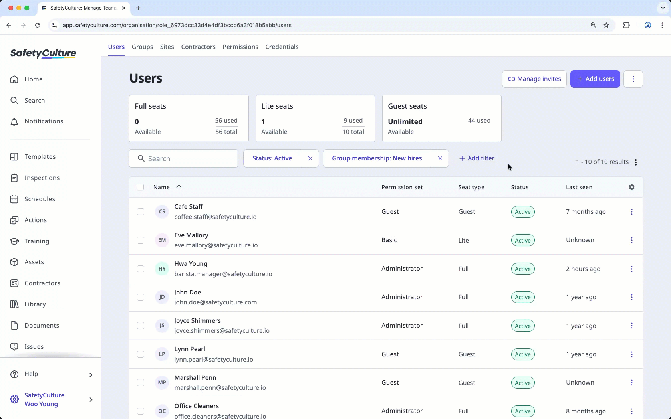Switch to the Contractors tab

coord(199,47)
